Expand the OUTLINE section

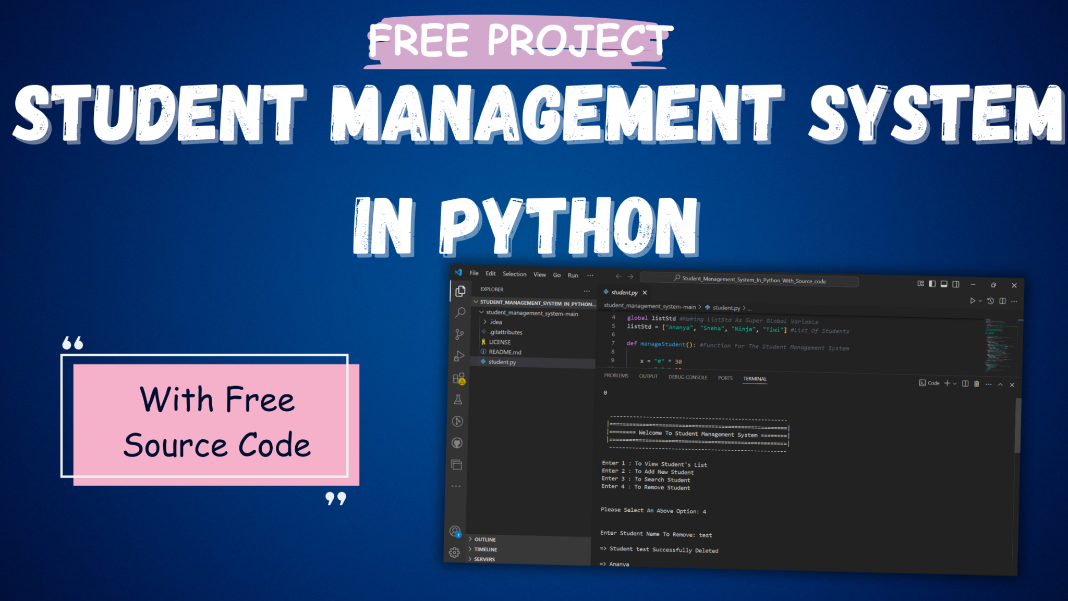tap(485, 539)
